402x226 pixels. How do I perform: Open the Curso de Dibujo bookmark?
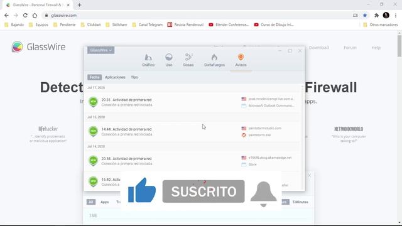click(274, 24)
